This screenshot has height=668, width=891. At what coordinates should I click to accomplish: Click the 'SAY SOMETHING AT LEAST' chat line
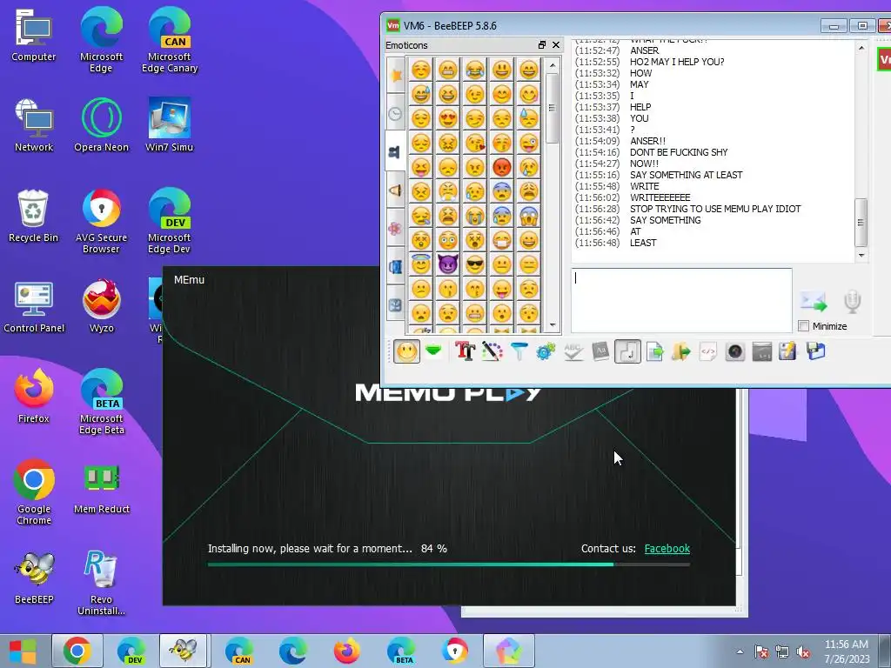pyautogui.click(x=686, y=175)
